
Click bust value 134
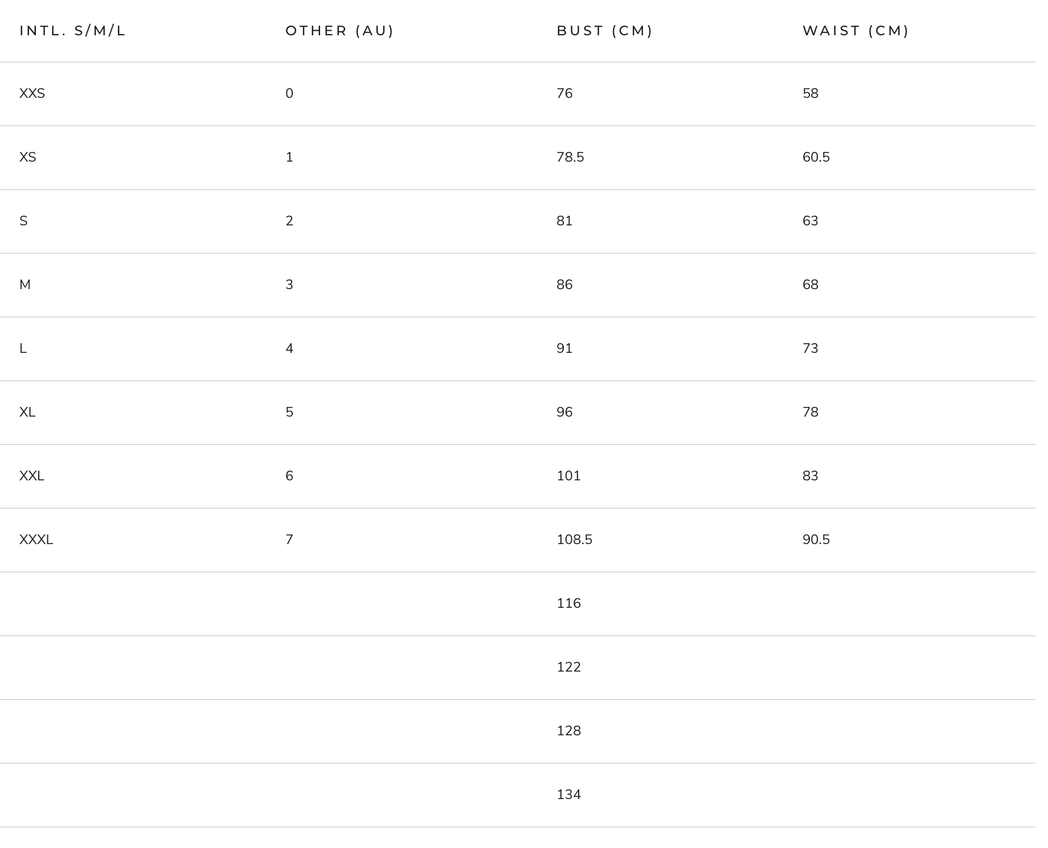click(568, 795)
